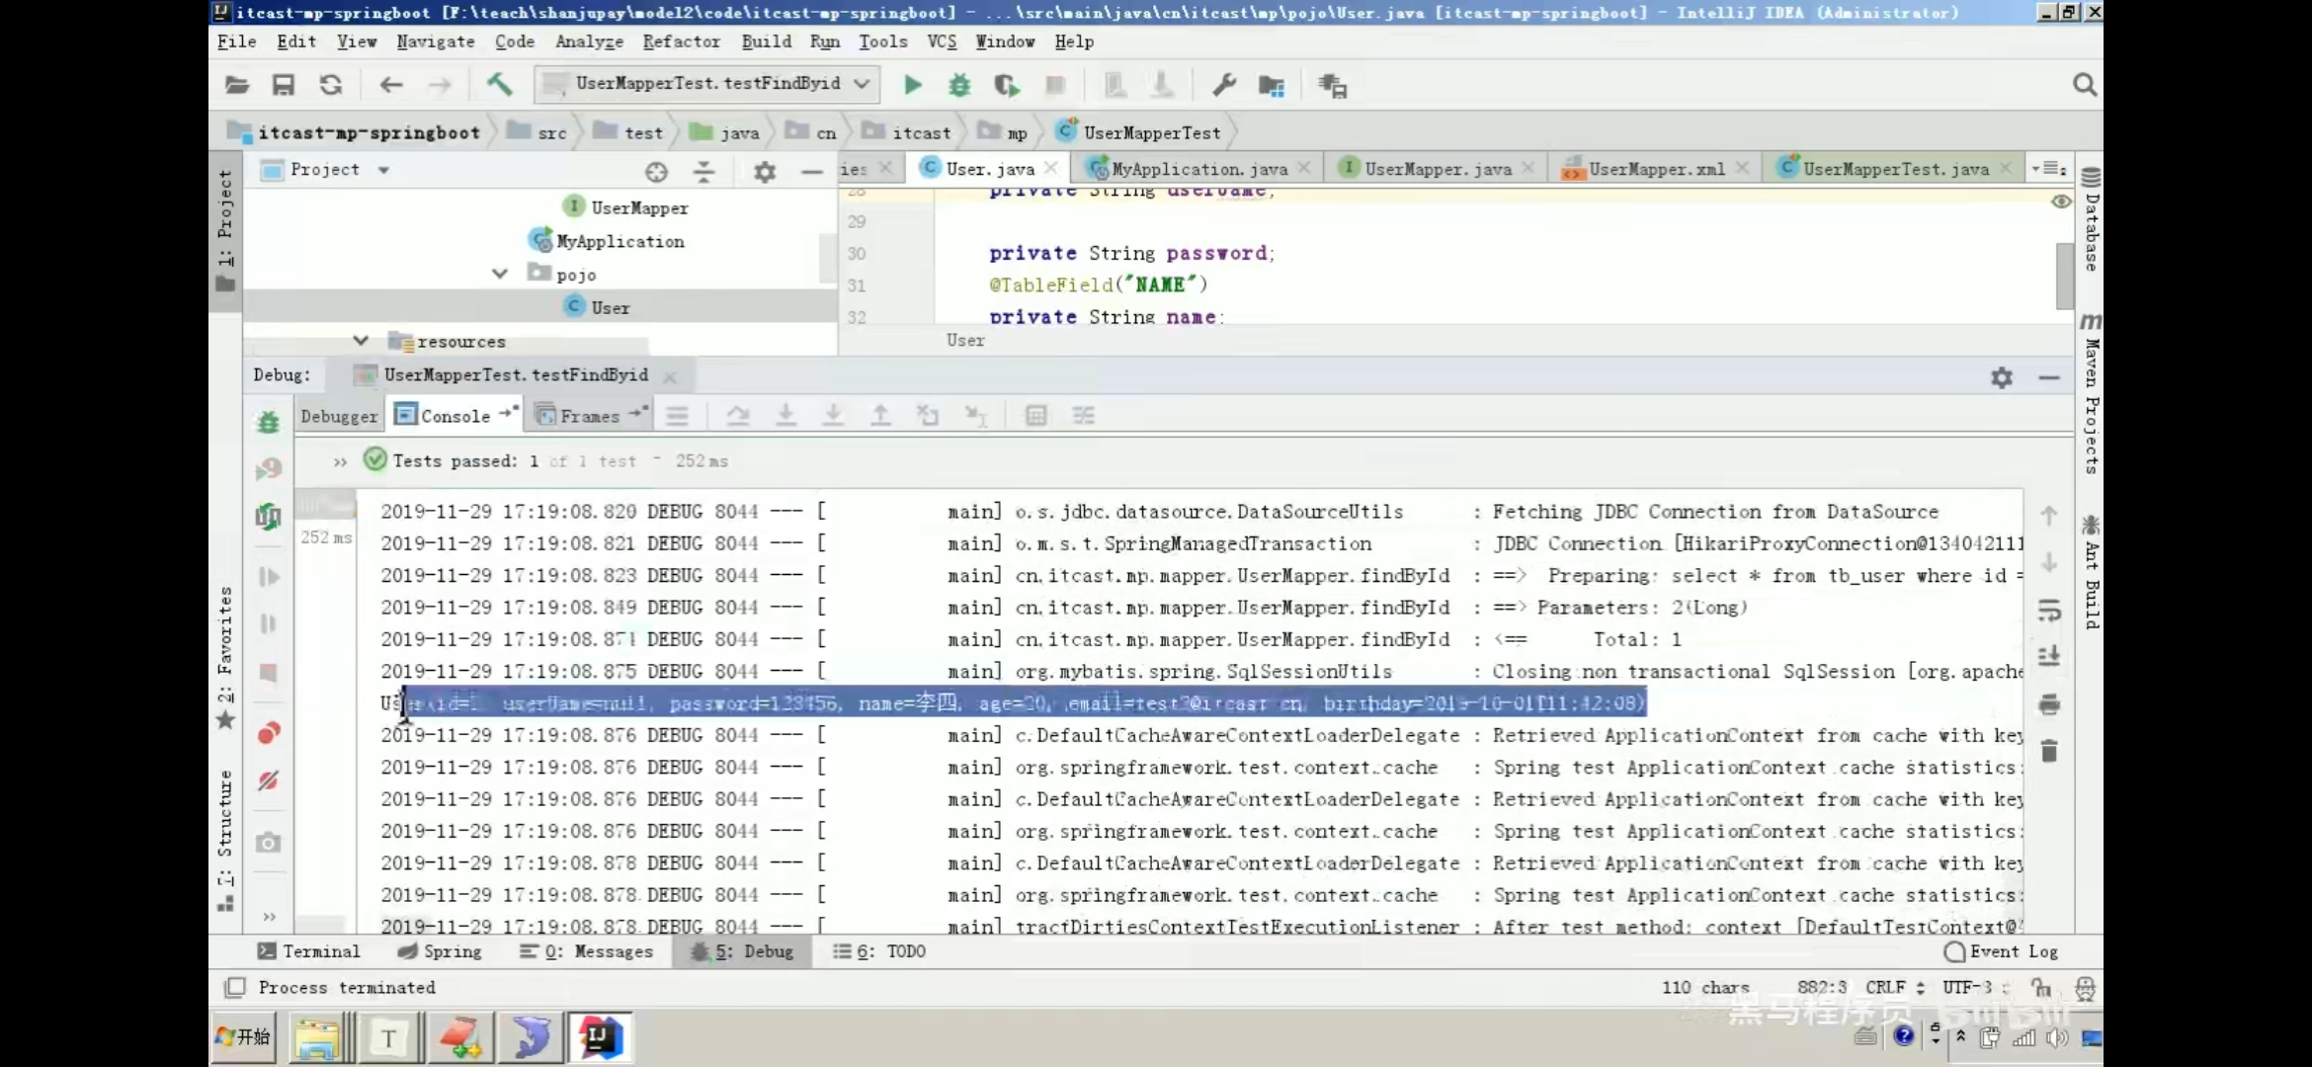Start Debug with the bug icon
This screenshot has height=1067, width=2312.
click(958, 85)
